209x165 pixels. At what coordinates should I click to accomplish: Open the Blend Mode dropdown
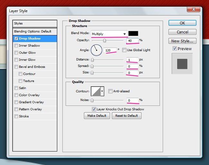pos(109,34)
